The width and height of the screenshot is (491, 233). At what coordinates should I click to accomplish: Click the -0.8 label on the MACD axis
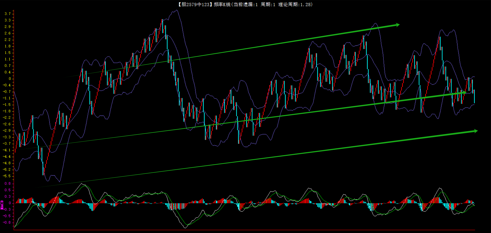coord(7,223)
